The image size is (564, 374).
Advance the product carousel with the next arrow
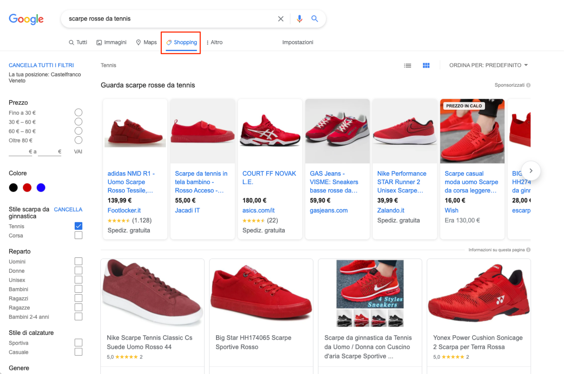[531, 171]
